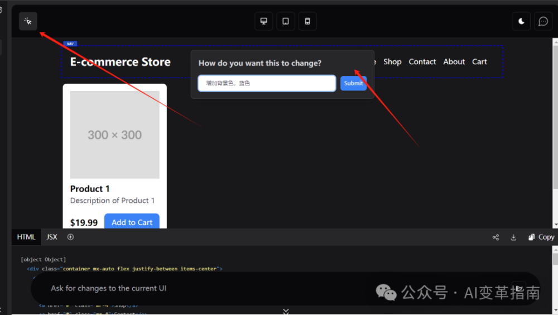Switch to the HTML tab
The image size is (558, 315).
pos(26,237)
